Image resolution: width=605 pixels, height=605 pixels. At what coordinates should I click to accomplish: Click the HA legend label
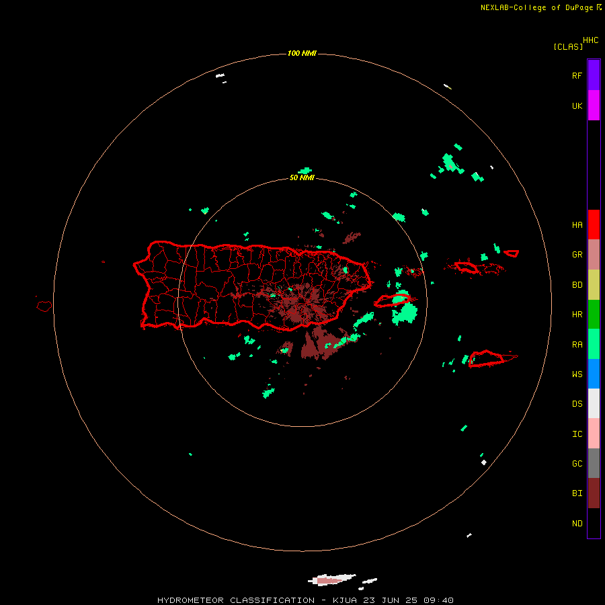(577, 225)
